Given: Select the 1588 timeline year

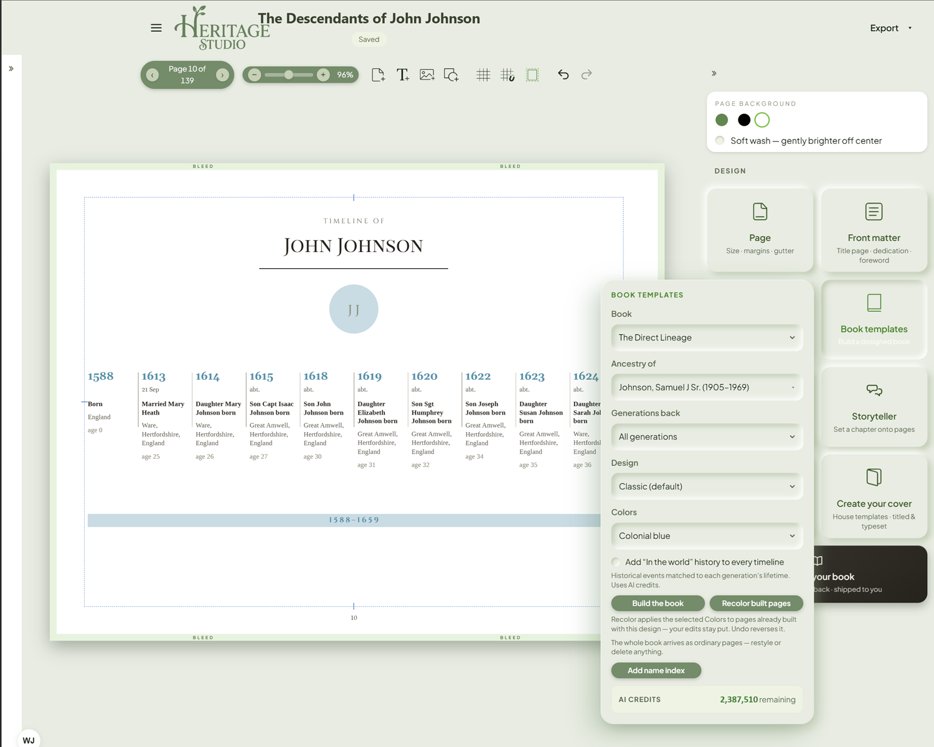Looking at the screenshot, I should pyautogui.click(x=101, y=376).
